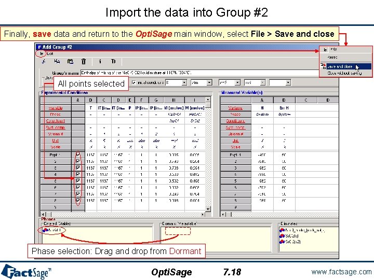Click Variable link in Measured Variables
This screenshot has width=374, height=280.
pyautogui.click(x=235, y=108)
